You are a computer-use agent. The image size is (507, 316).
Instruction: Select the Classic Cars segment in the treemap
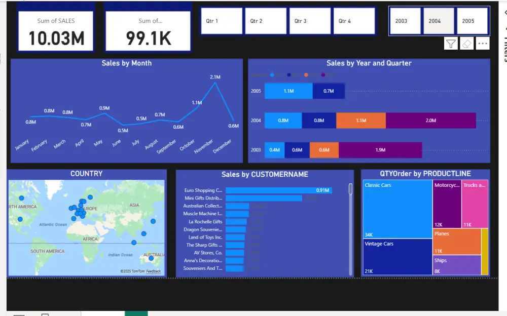point(397,208)
